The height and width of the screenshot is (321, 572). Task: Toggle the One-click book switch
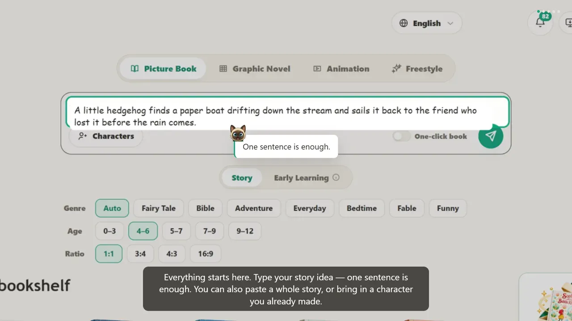(x=401, y=136)
